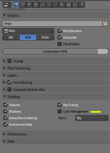Open the Texture checkerboard tab
Image resolution: width=110 pixels, height=153 pixels.
(68, 5)
